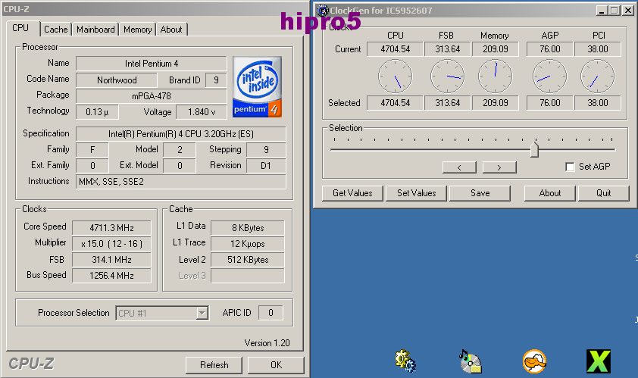Image resolution: width=638 pixels, height=378 pixels.
Task: Click OK in CPU-Z
Action: [276, 365]
